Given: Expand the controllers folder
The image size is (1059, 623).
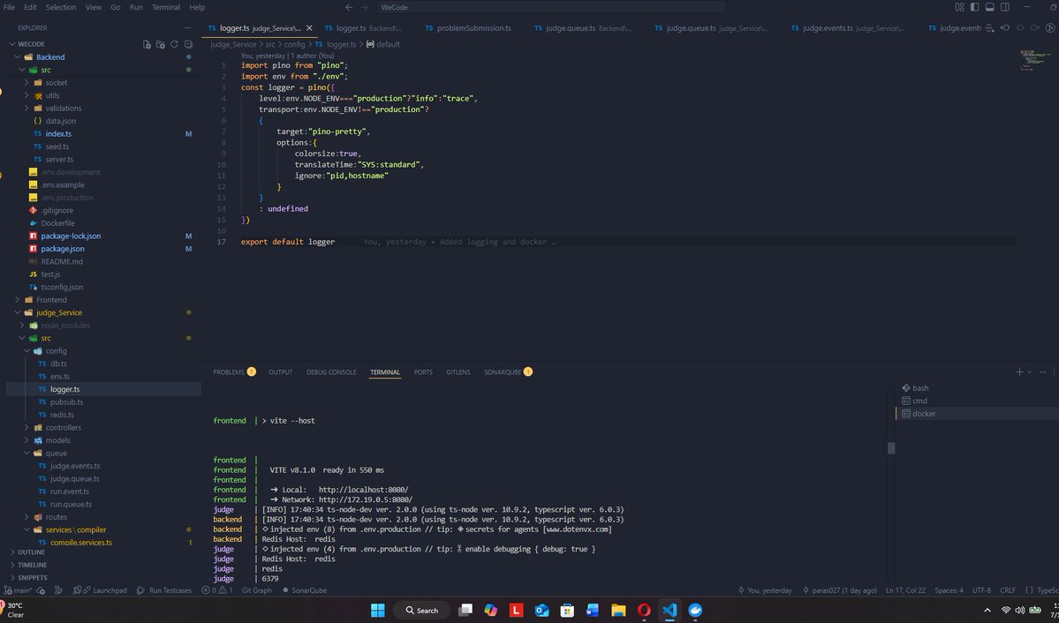Looking at the screenshot, I should pos(104,427).
